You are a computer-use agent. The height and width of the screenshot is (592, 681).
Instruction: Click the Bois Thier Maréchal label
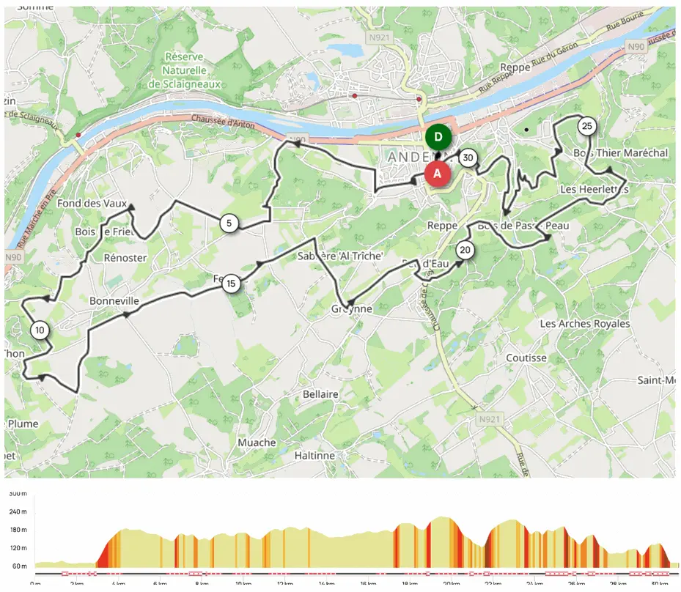click(x=621, y=153)
